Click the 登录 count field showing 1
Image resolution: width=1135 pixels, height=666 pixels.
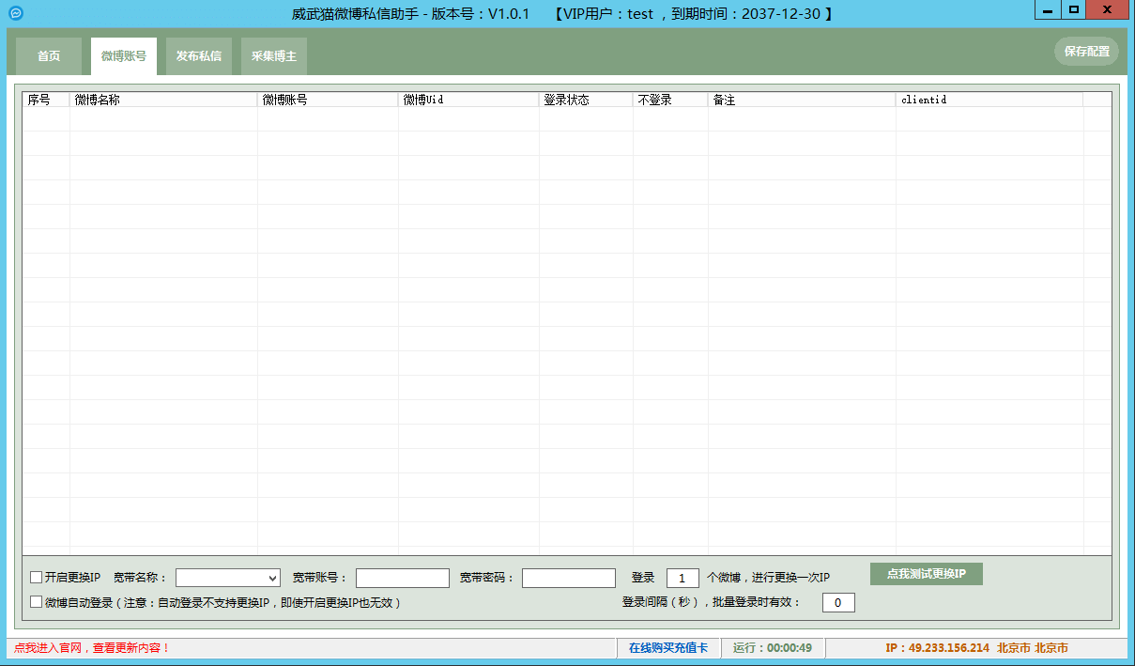pos(683,578)
